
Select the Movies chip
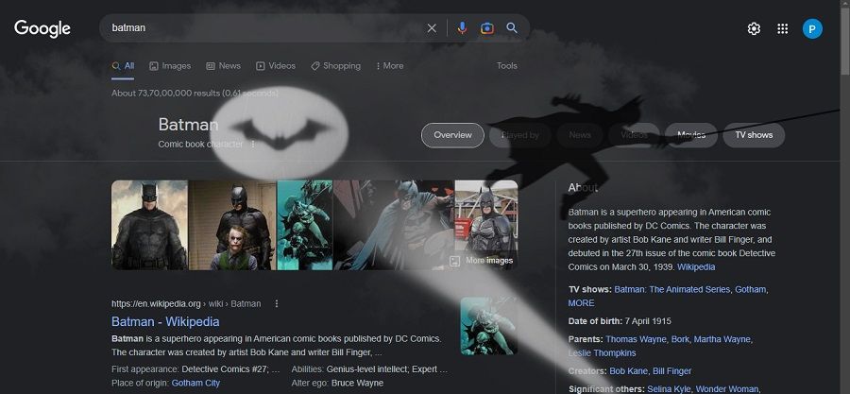coord(691,135)
